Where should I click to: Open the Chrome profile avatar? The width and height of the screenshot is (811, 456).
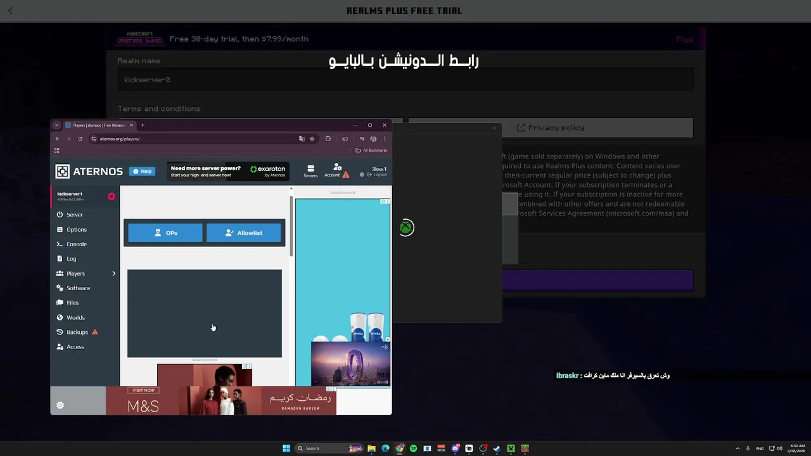coord(373,139)
